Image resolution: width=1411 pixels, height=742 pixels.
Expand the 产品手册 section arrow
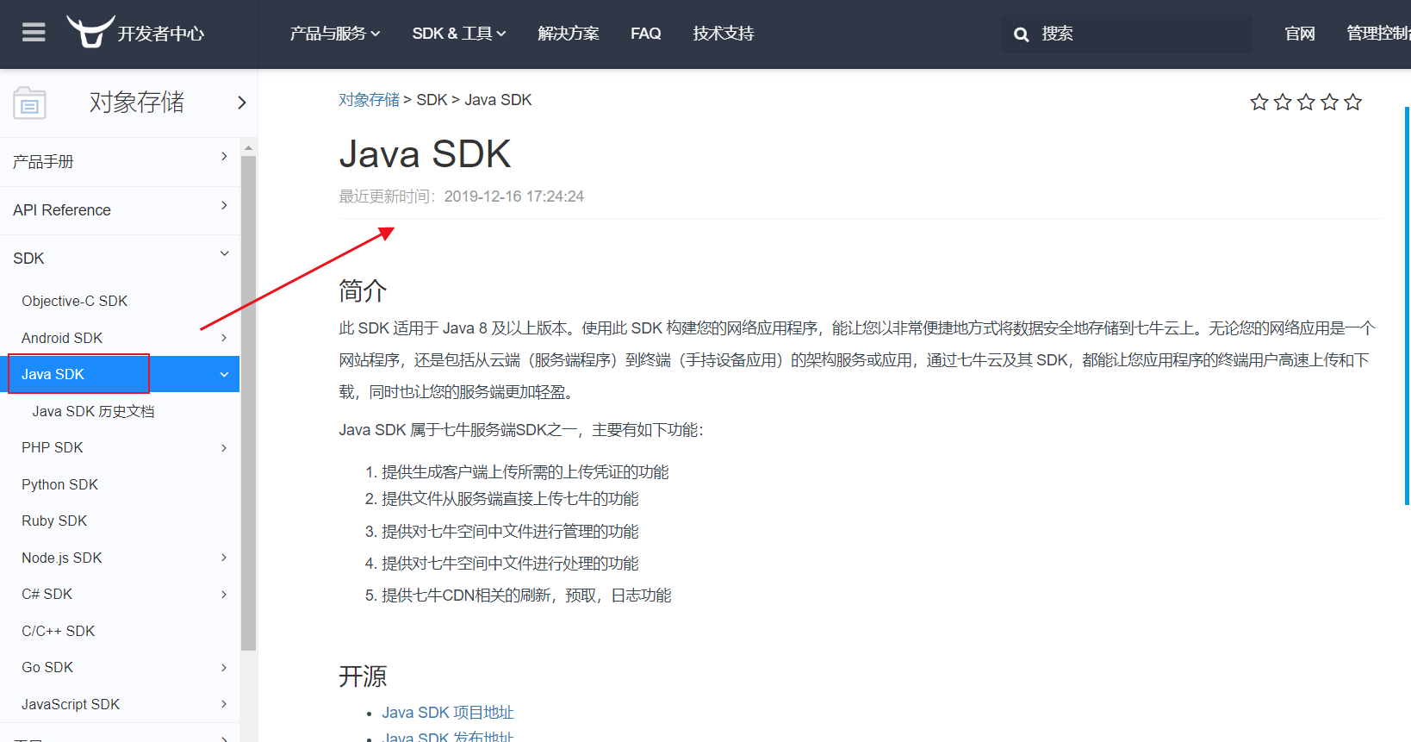tap(224, 156)
